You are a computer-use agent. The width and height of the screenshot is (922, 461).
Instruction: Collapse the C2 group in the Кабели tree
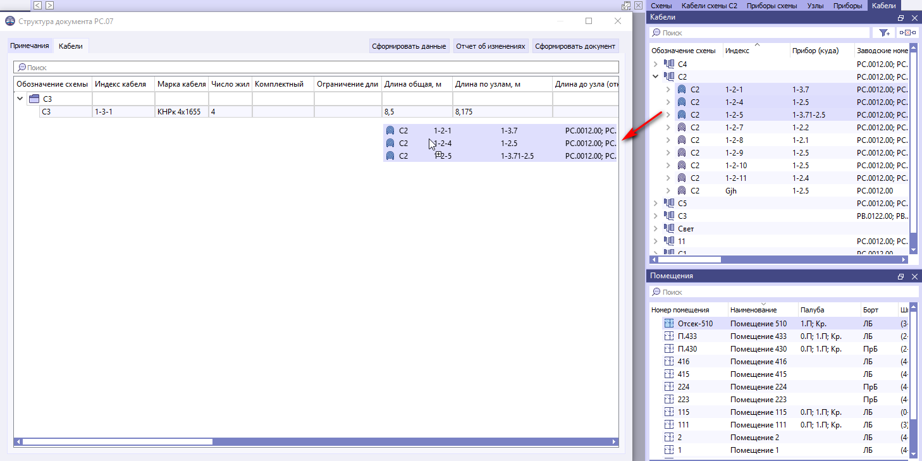click(656, 76)
